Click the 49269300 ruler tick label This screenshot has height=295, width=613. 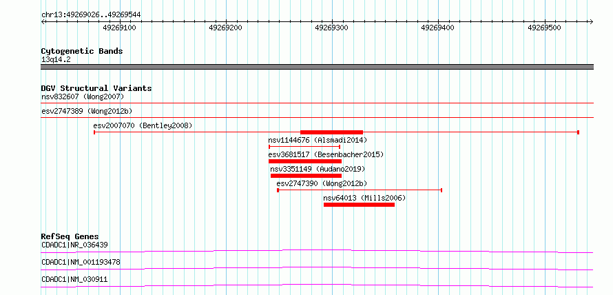point(331,28)
